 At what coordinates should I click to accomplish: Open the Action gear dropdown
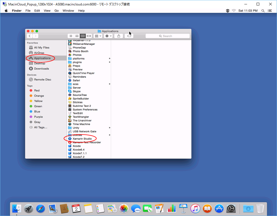(108, 36)
